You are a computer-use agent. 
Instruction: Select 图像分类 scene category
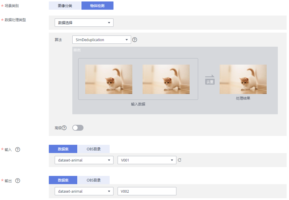pyautogui.click(x=65, y=6)
